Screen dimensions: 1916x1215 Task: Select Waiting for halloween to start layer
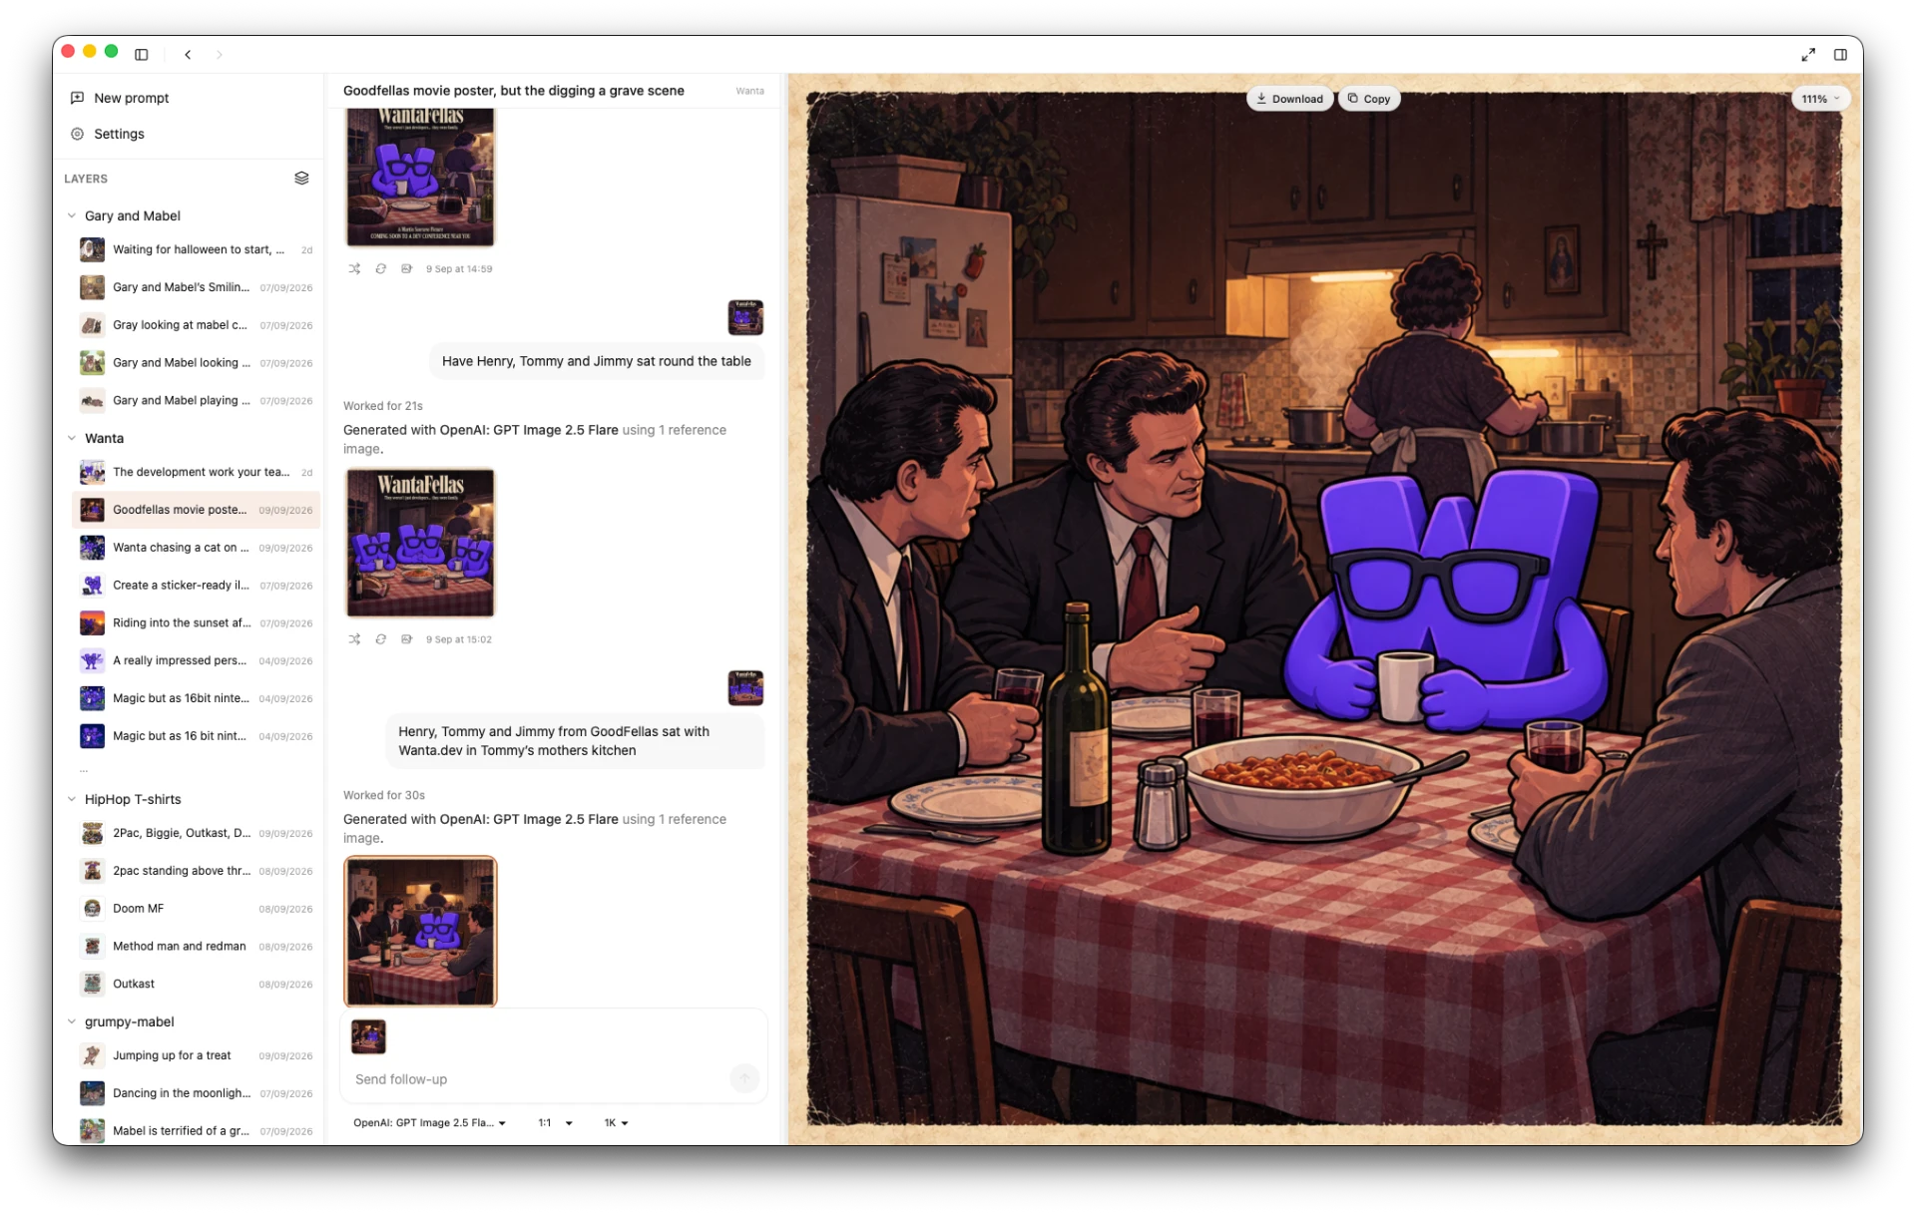click(196, 249)
